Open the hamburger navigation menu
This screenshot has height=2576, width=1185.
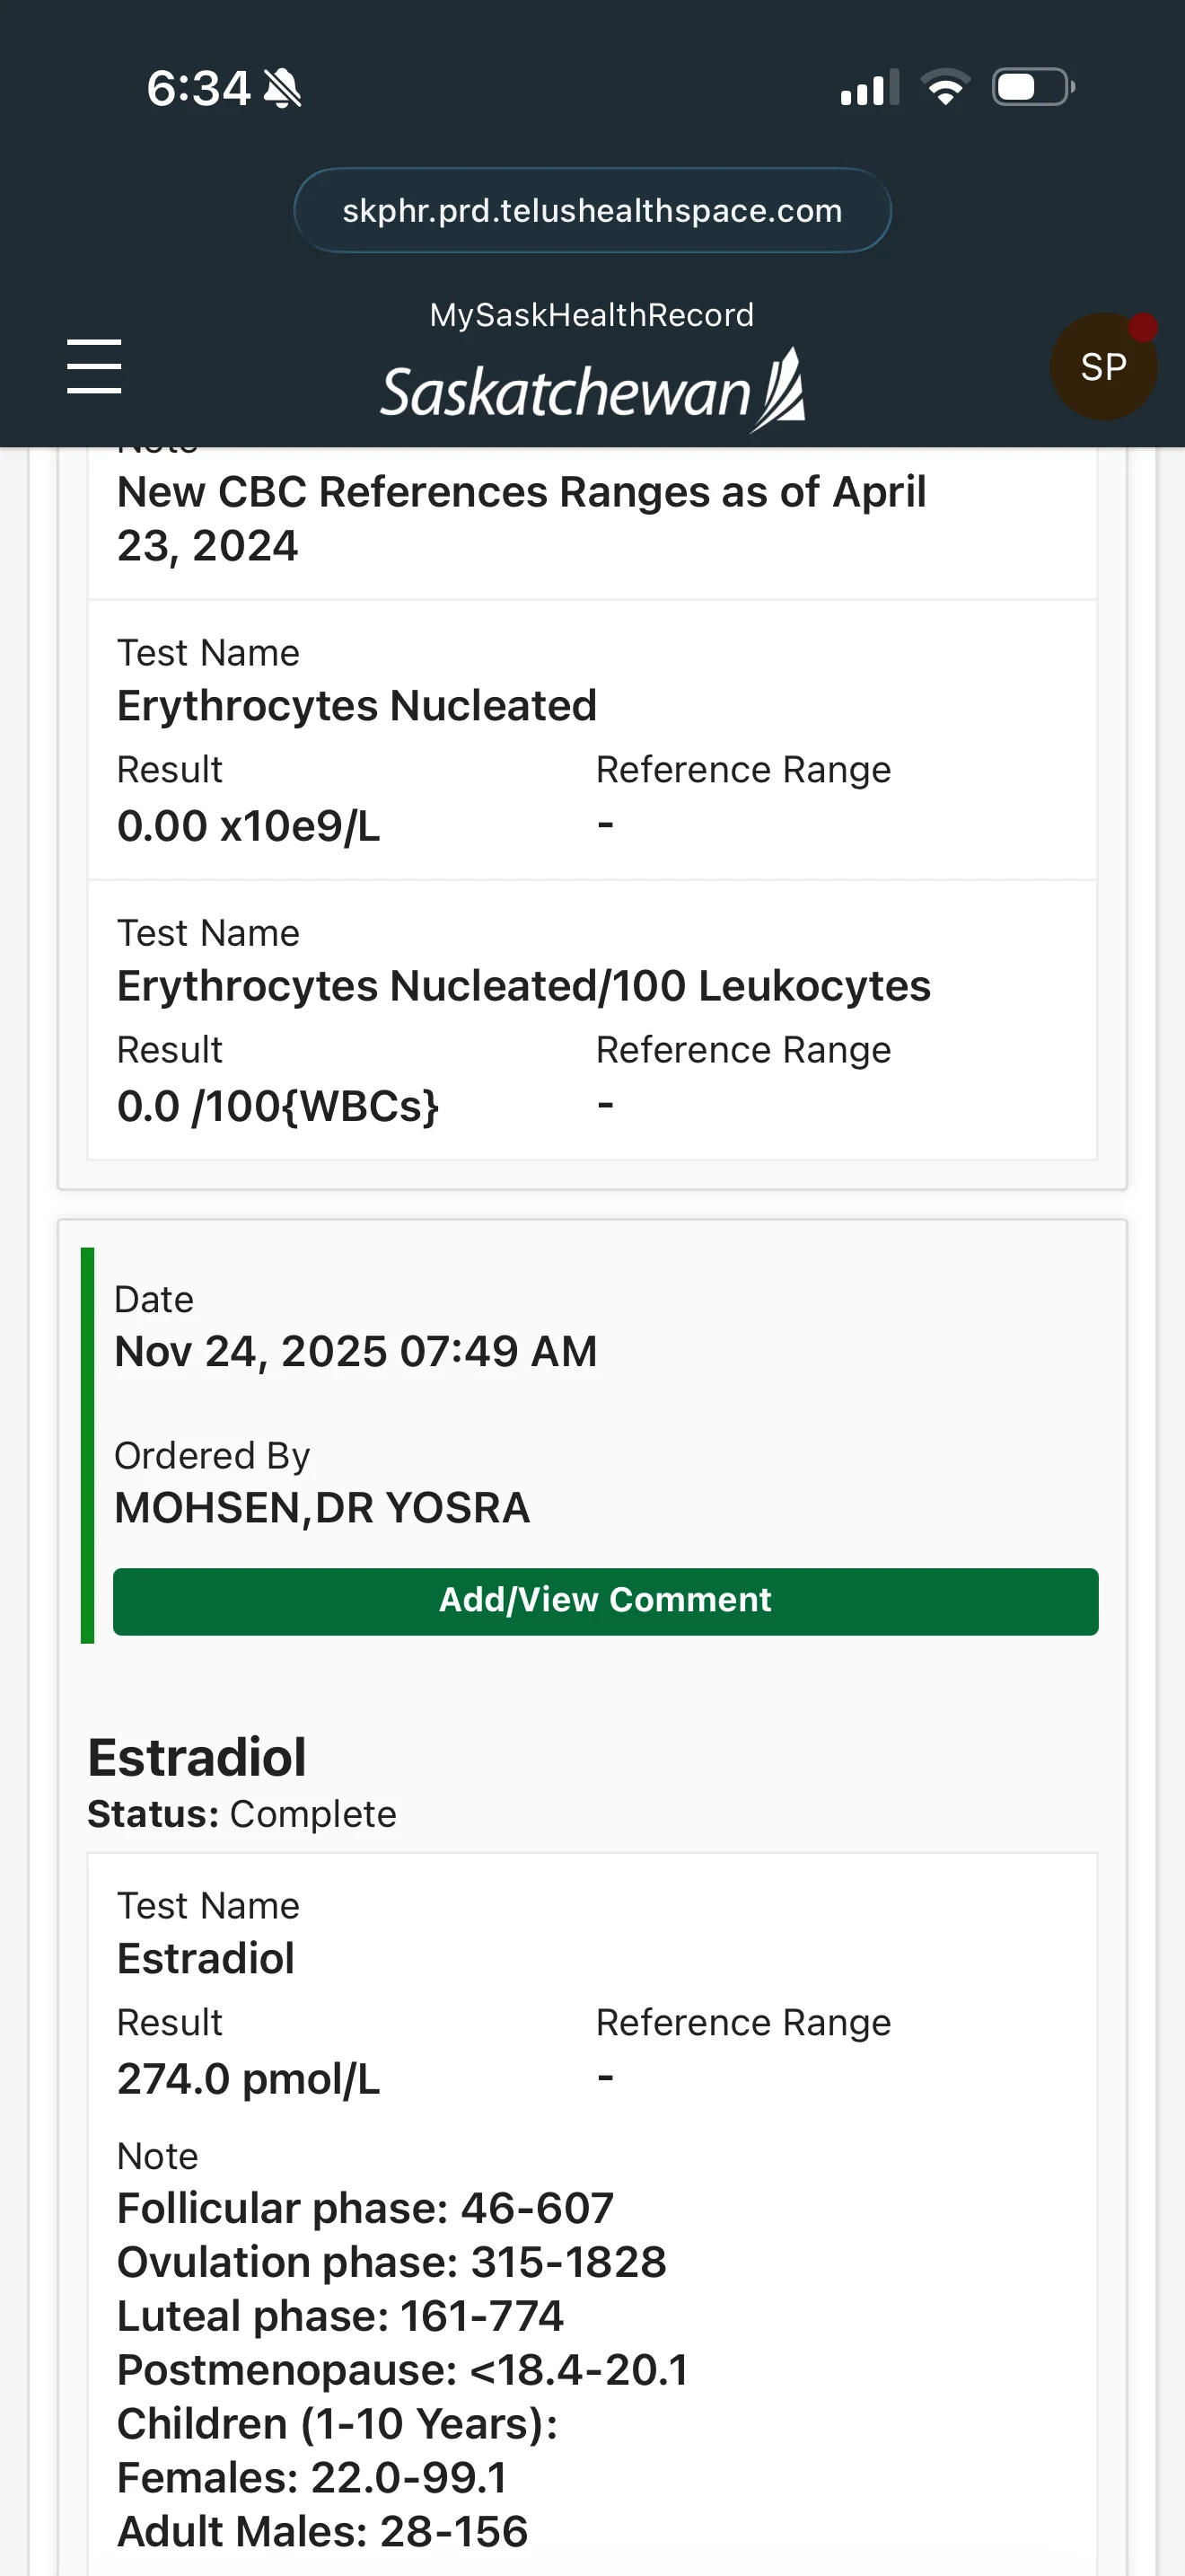(x=94, y=366)
